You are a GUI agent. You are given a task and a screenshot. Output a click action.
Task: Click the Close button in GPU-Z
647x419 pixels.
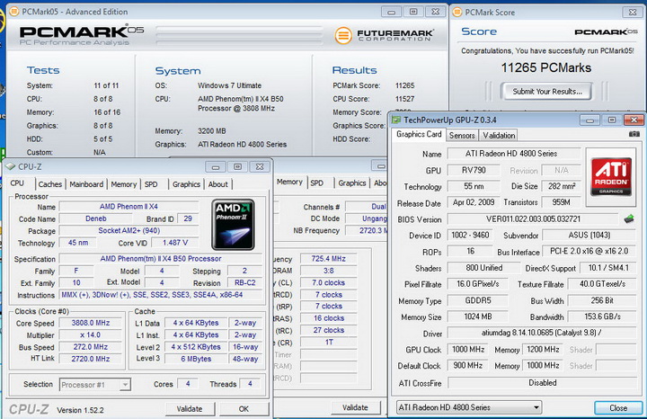(618, 408)
